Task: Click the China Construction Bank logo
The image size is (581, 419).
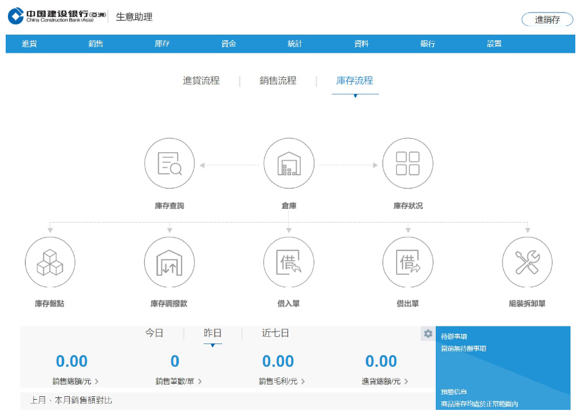Action: (57, 16)
